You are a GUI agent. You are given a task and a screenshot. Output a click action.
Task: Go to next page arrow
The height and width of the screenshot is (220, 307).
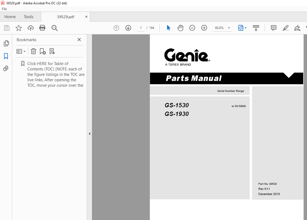(128, 28)
